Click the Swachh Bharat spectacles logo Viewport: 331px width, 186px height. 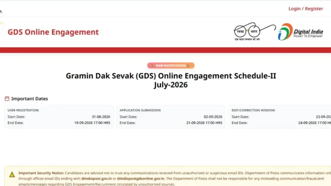(x=255, y=32)
